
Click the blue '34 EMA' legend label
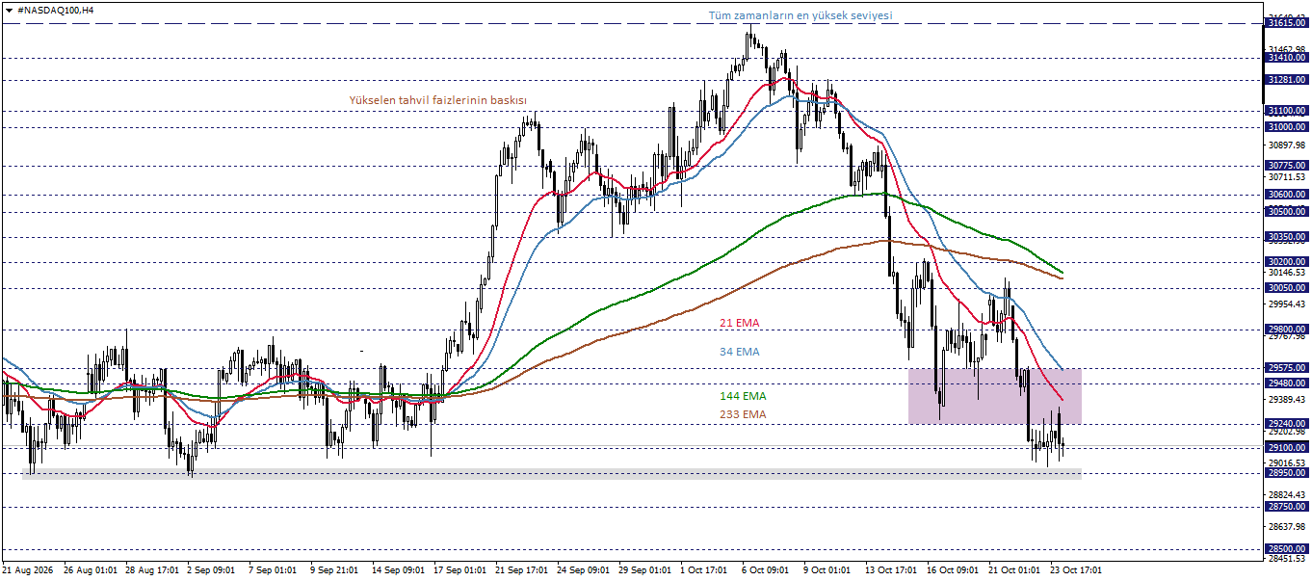tap(740, 352)
